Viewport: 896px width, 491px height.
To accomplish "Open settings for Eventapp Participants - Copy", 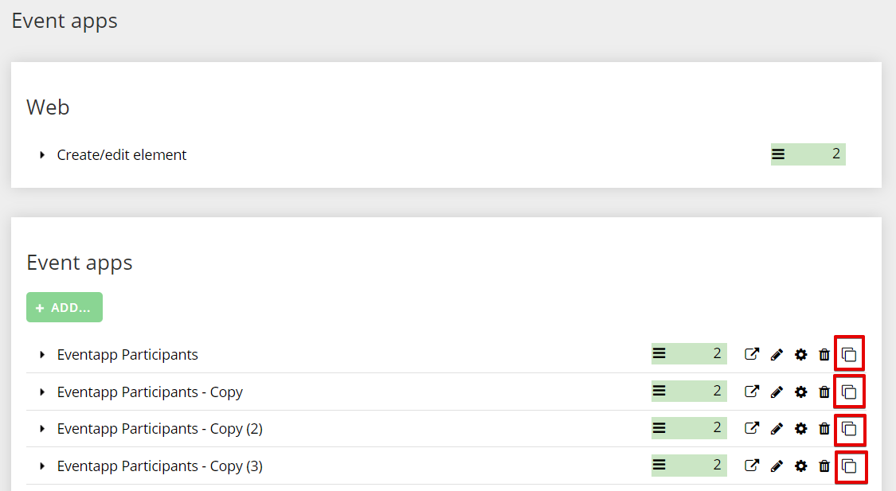I will (801, 392).
